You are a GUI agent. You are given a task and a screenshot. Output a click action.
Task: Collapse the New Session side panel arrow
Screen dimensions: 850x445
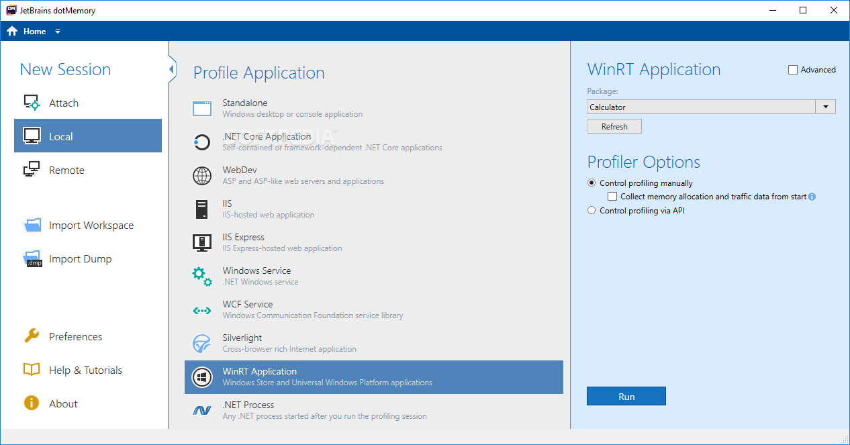coord(172,69)
